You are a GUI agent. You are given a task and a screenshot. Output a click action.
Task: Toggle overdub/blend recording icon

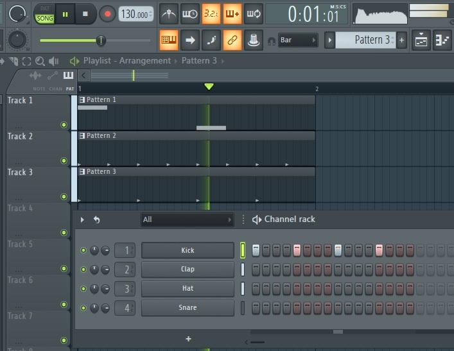coord(232,13)
